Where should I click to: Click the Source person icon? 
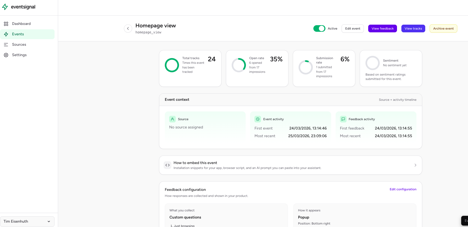[x=172, y=119]
